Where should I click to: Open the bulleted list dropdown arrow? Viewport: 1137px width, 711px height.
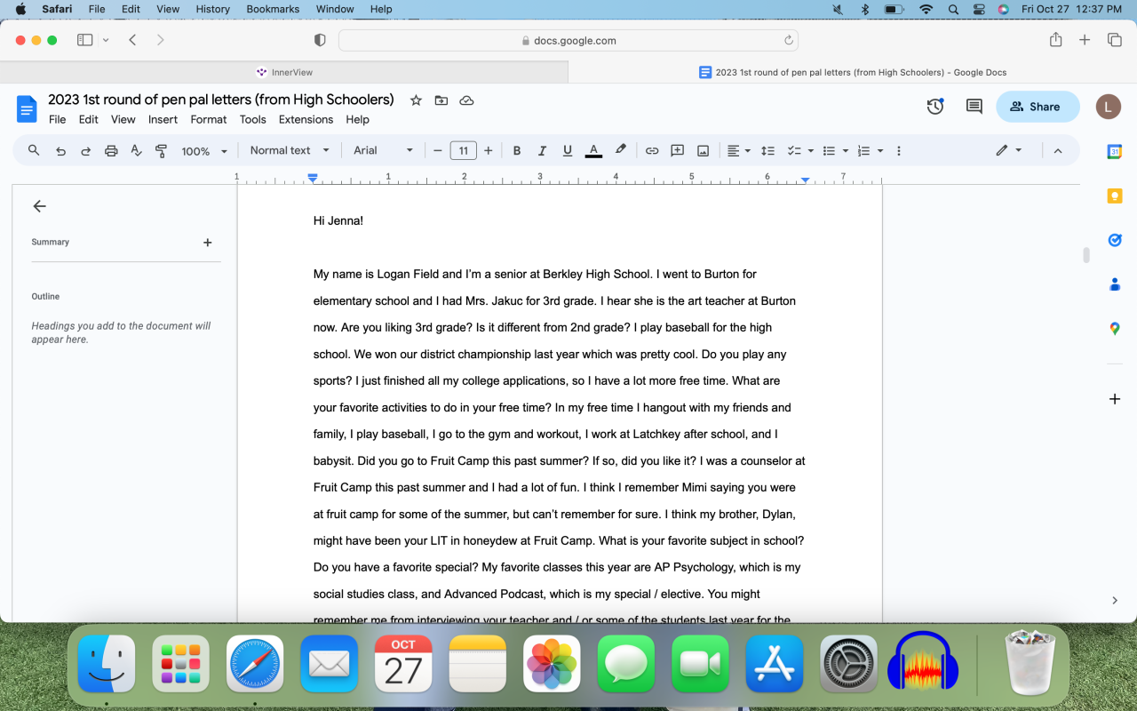[x=846, y=151]
